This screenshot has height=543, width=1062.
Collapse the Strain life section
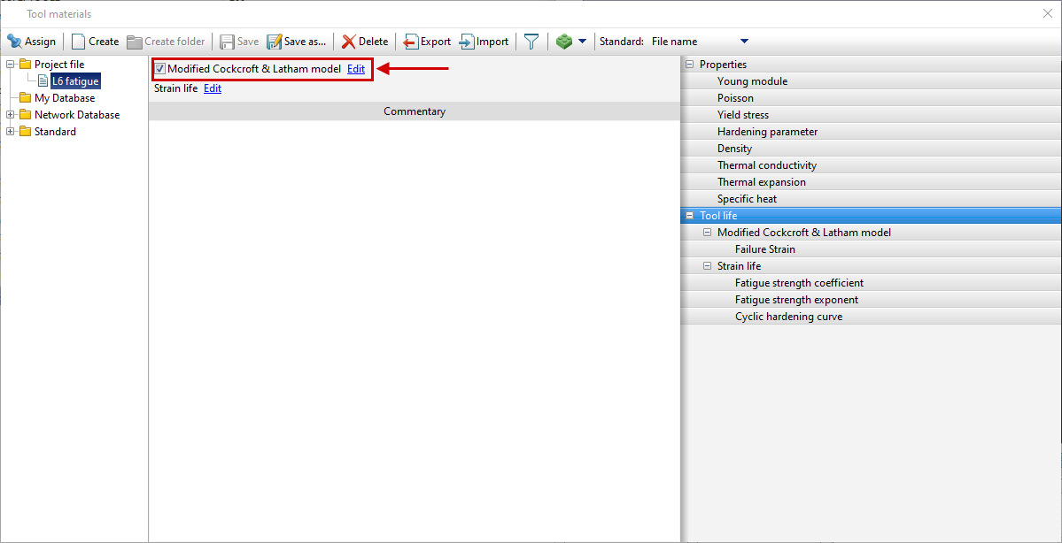707,265
